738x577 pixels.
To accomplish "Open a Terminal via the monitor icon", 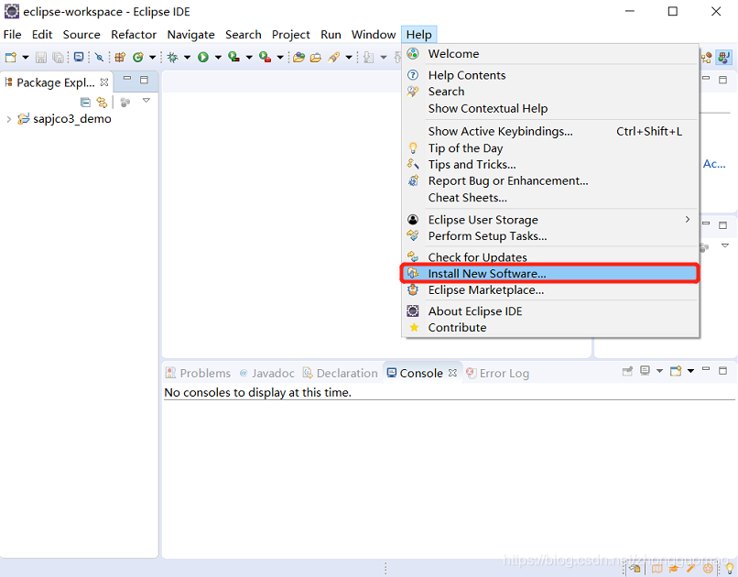I will (x=79, y=57).
